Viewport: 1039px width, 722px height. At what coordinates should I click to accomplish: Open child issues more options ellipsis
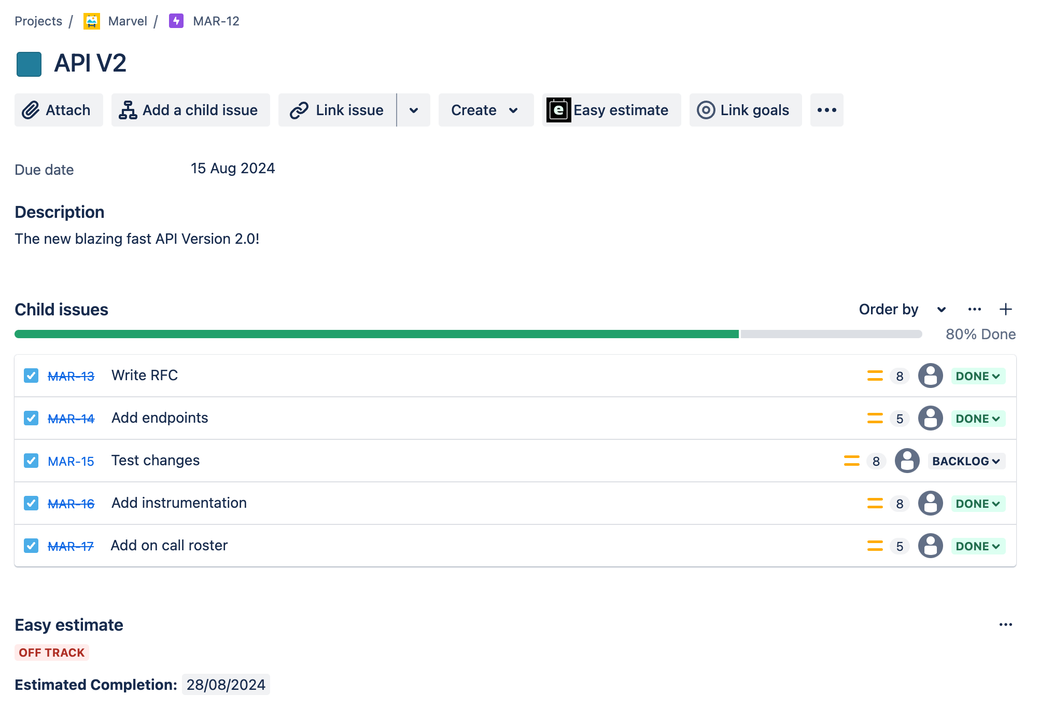[x=975, y=309]
